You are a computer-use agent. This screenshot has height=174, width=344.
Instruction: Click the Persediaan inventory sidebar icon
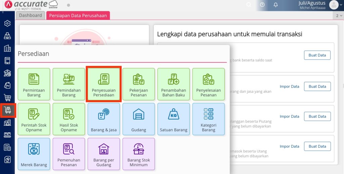(7, 110)
